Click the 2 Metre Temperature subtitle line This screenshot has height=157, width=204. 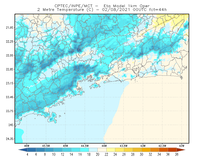102,10
